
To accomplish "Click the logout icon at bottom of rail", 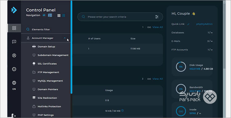I will pyautogui.click(x=14, y=116).
